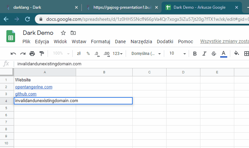Viewport: 249px width, 148px height.
Task: Open the Dodatki menu
Action: click(165, 42)
